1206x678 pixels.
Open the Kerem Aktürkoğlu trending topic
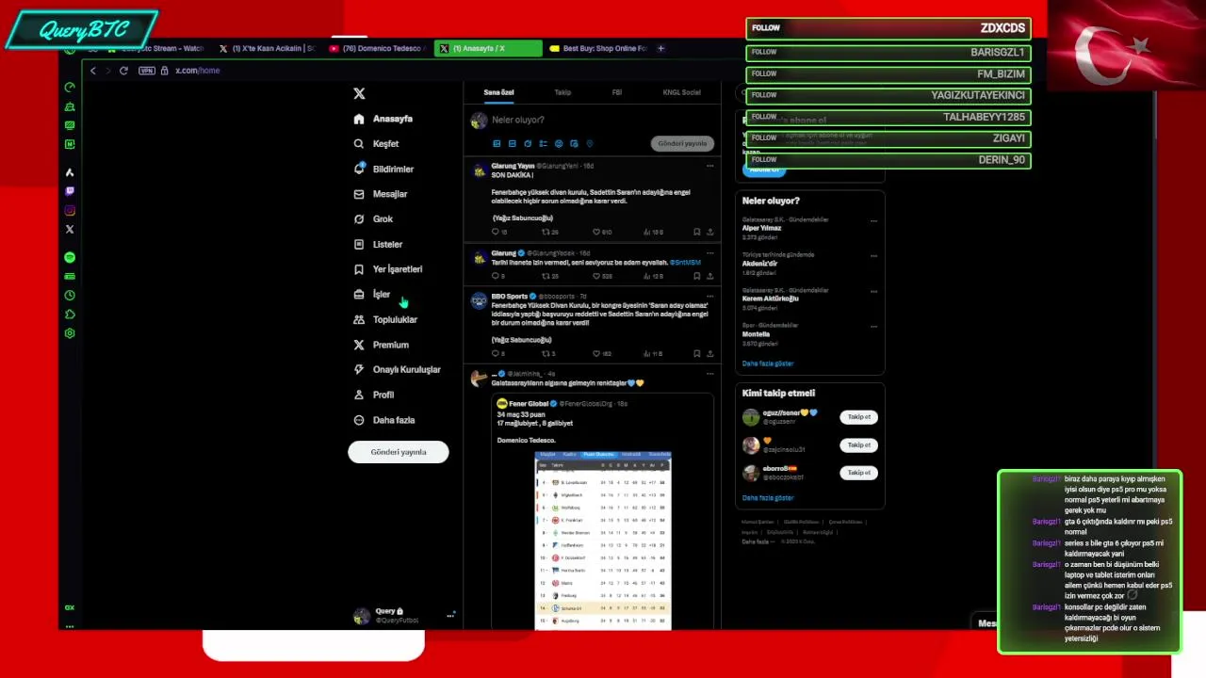coord(770,299)
